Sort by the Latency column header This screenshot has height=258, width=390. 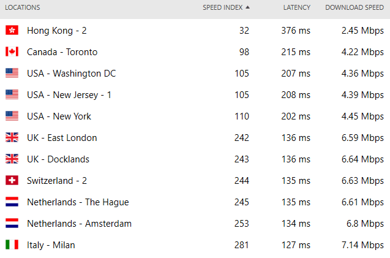pyautogui.click(x=297, y=7)
